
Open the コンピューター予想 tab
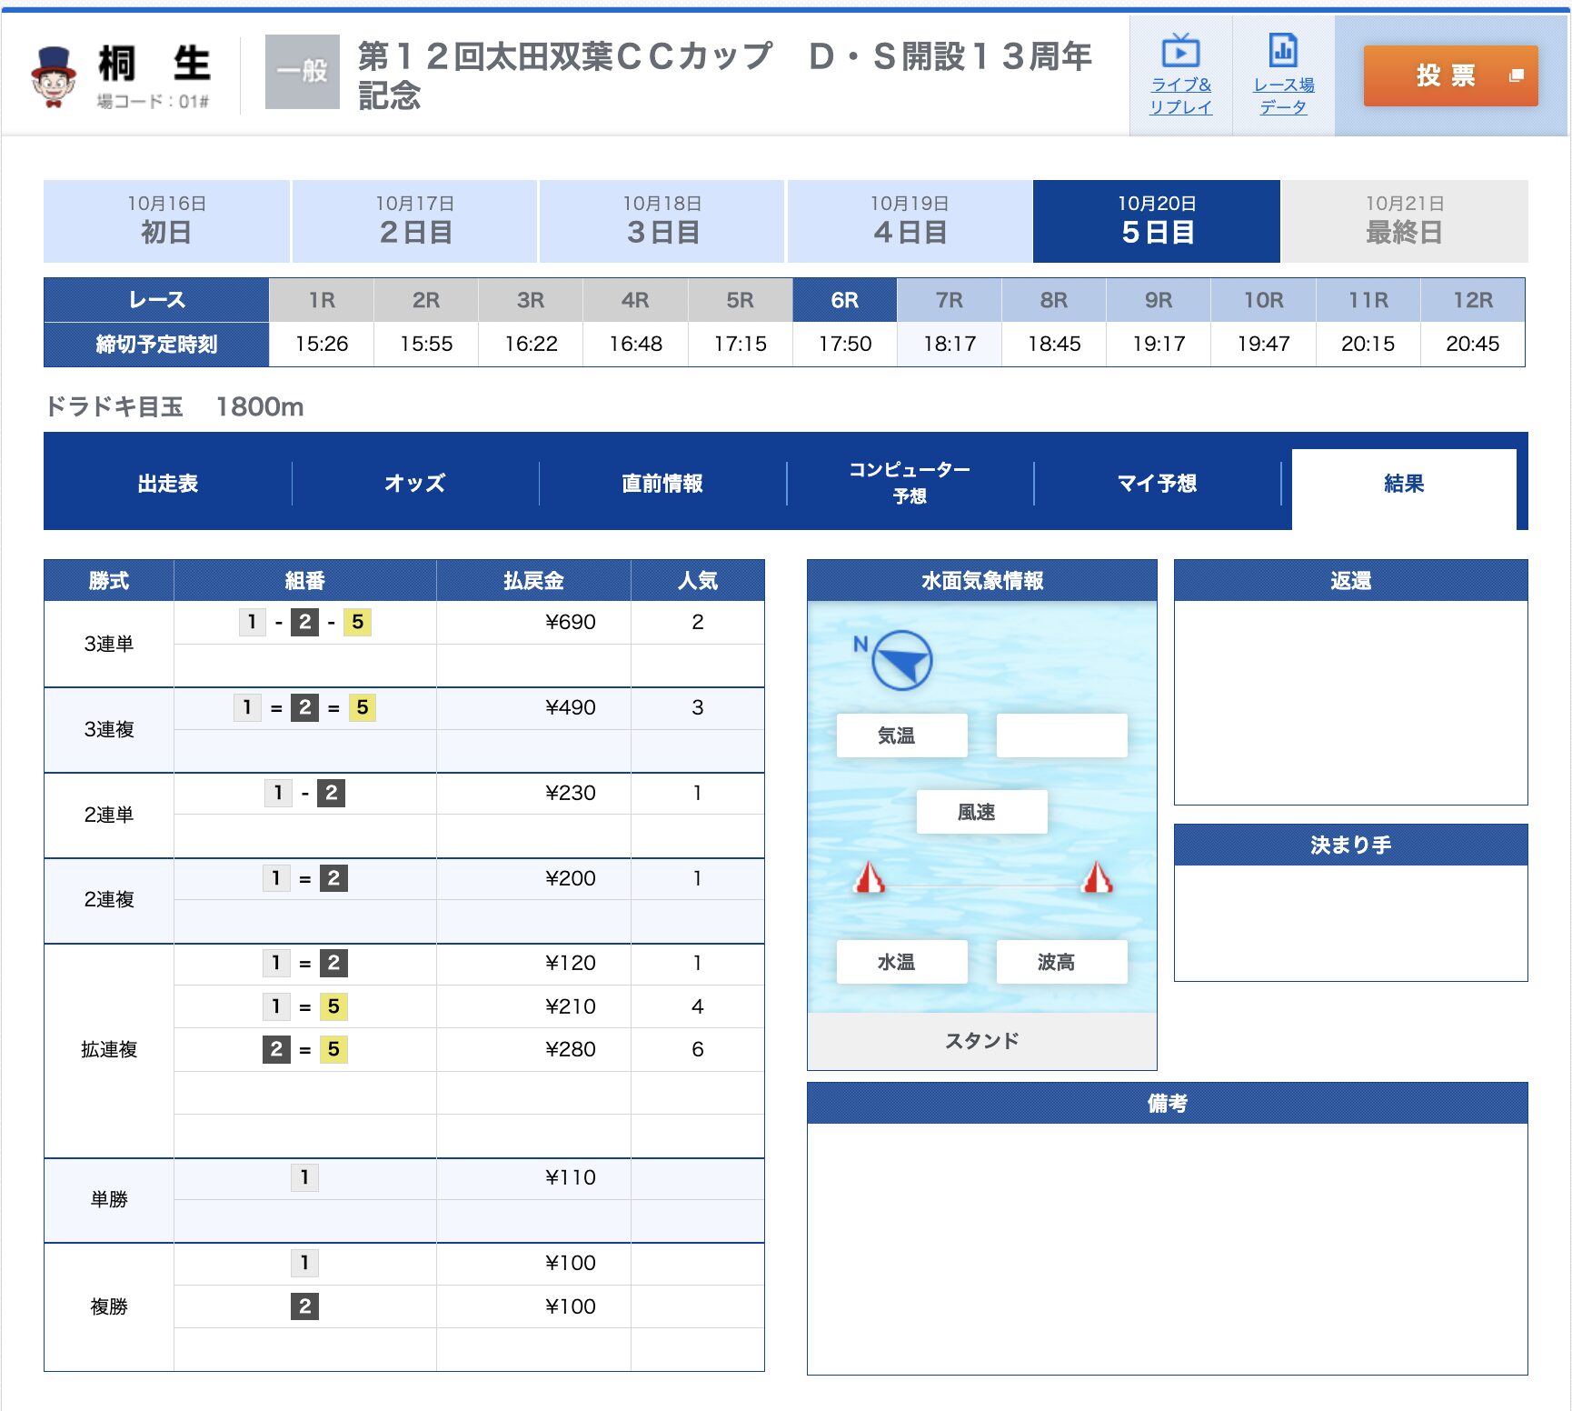[910, 484]
